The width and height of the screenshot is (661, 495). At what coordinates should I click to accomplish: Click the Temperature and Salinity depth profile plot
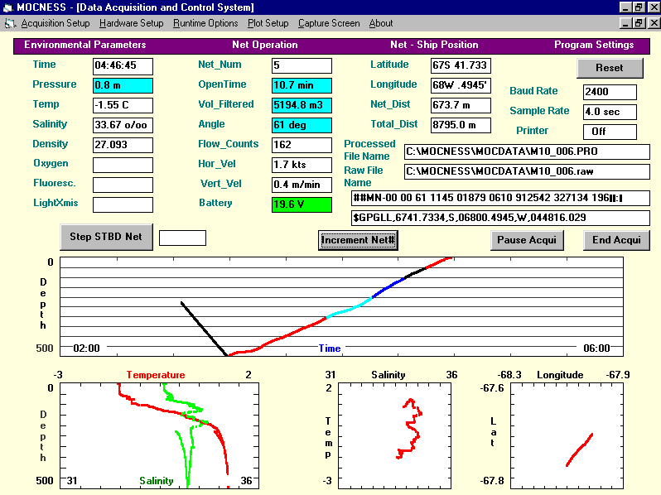pyautogui.click(x=159, y=435)
